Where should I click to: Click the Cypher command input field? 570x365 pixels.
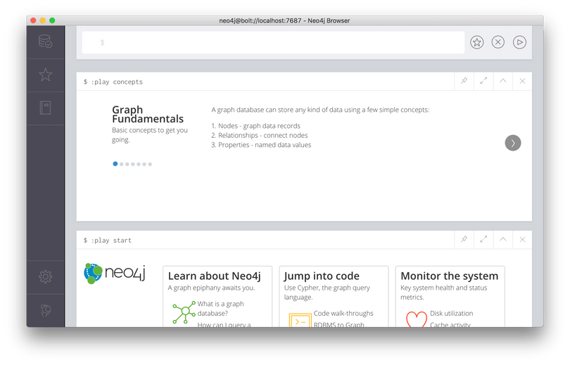point(273,42)
